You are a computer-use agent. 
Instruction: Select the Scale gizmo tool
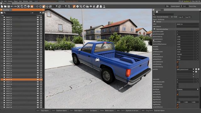[x=44, y=6]
